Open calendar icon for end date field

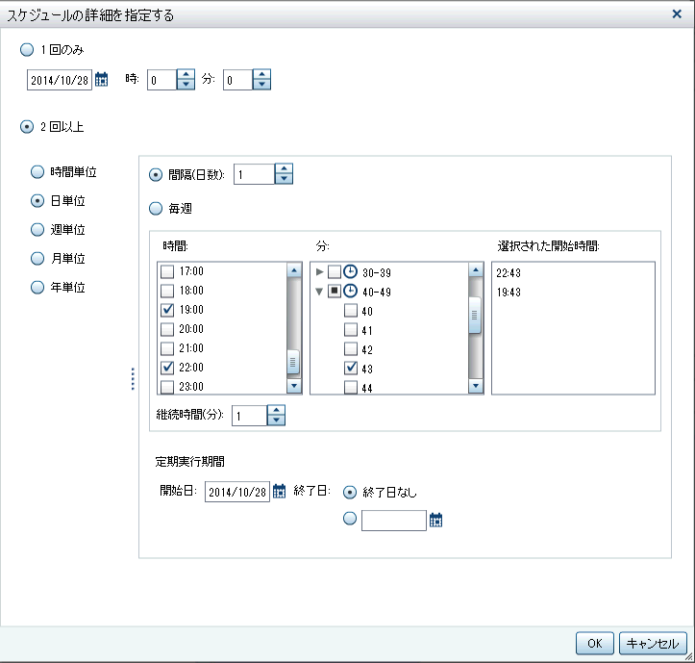point(435,520)
